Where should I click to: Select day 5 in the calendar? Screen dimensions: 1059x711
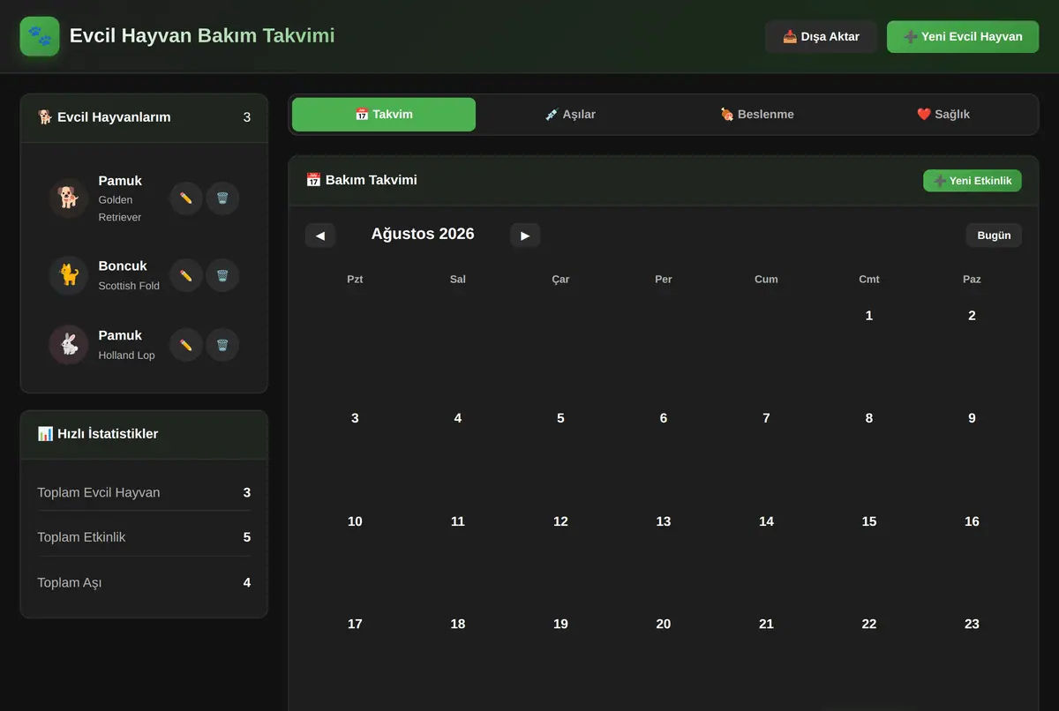coord(560,450)
